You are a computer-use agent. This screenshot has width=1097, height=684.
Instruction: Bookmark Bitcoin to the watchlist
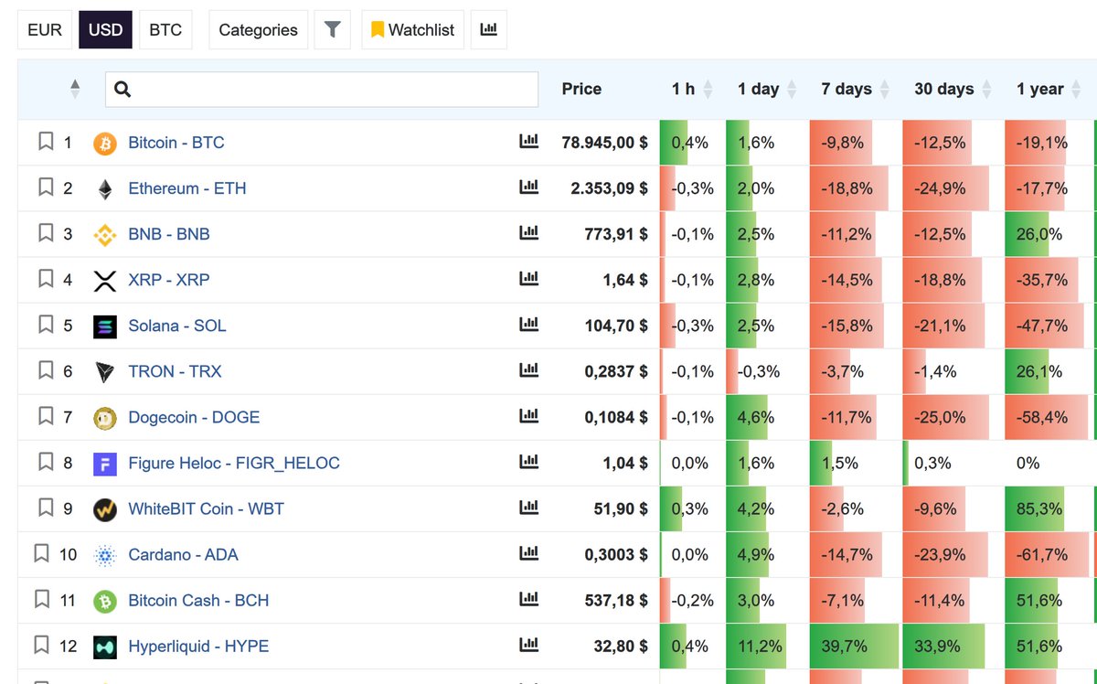coord(46,142)
